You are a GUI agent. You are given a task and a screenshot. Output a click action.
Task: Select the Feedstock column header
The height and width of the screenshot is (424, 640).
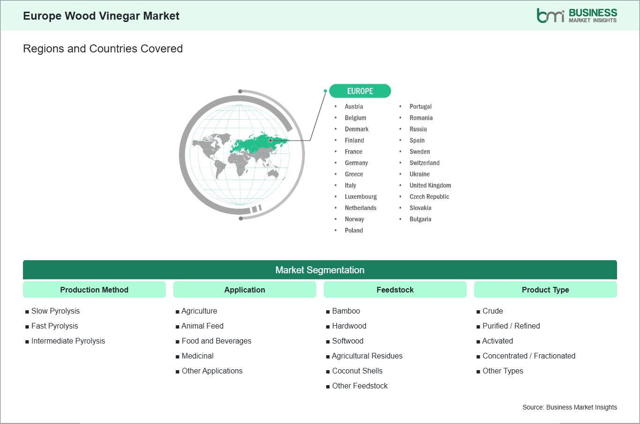point(395,290)
